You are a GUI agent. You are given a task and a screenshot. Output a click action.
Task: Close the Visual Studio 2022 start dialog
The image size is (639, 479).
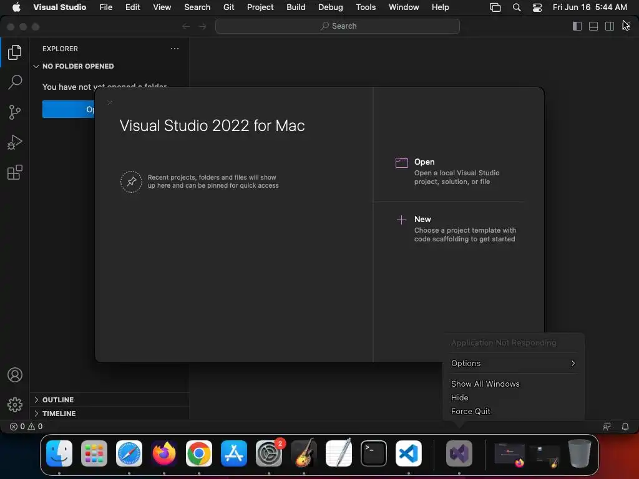point(110,103)
